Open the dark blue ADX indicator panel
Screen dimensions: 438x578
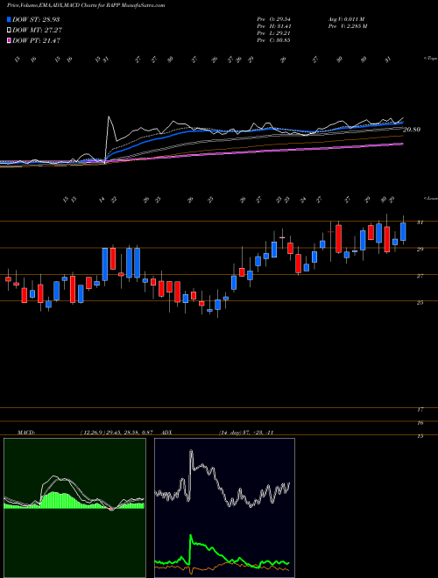pos(224,508)
